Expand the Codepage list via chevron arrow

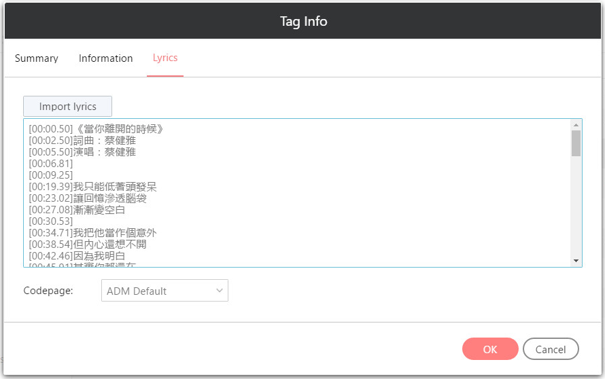[220, 291]
